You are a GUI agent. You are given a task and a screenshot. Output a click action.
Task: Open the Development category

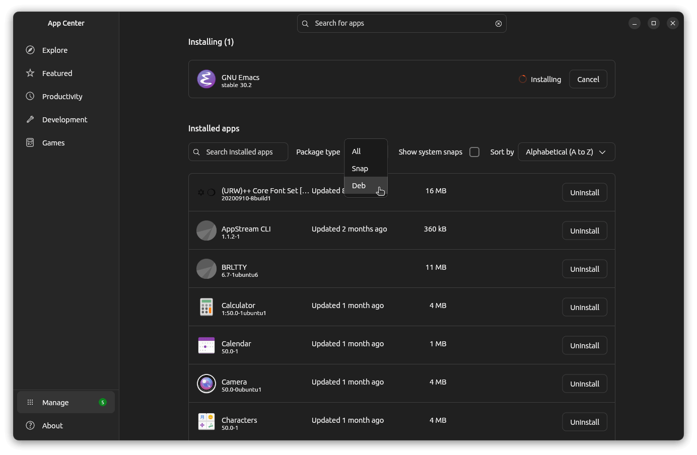64,120
